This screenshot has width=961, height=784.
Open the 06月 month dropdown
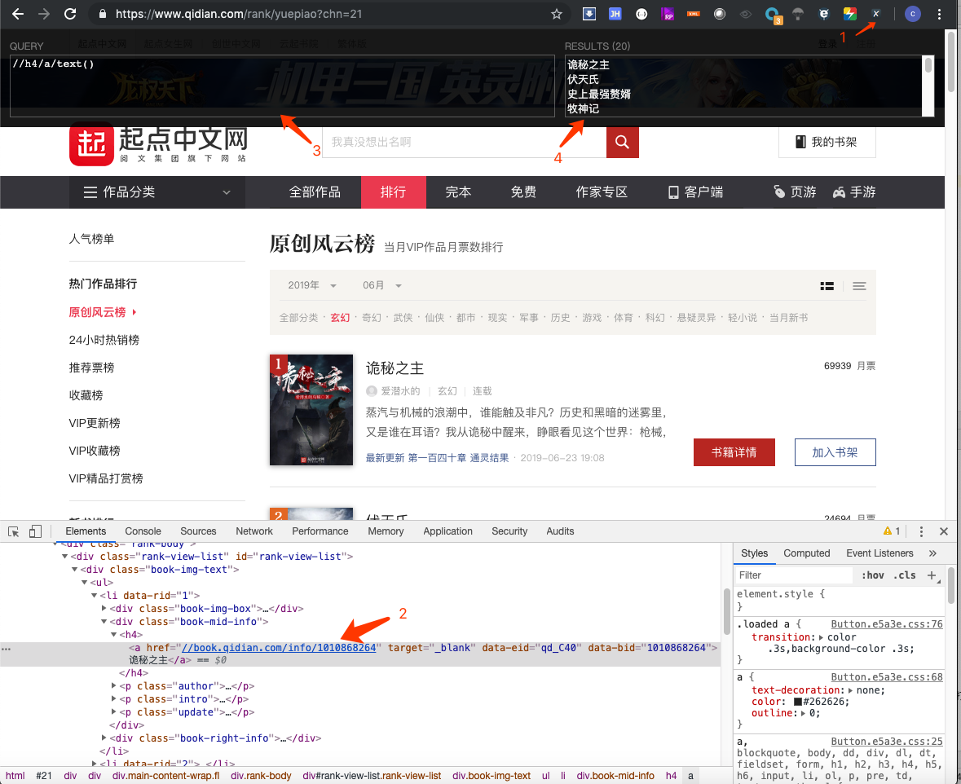[381, 286]
